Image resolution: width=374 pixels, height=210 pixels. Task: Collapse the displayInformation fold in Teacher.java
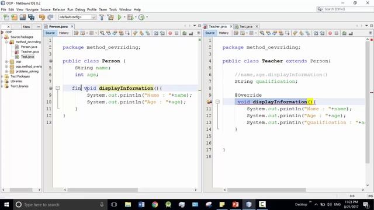tap(217, 101)
